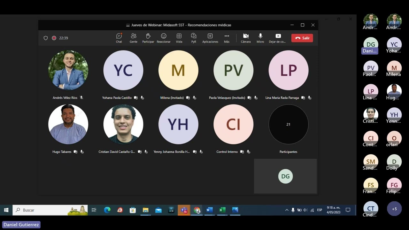Stop sharing with Dejar de compartir

click(277, 38)
